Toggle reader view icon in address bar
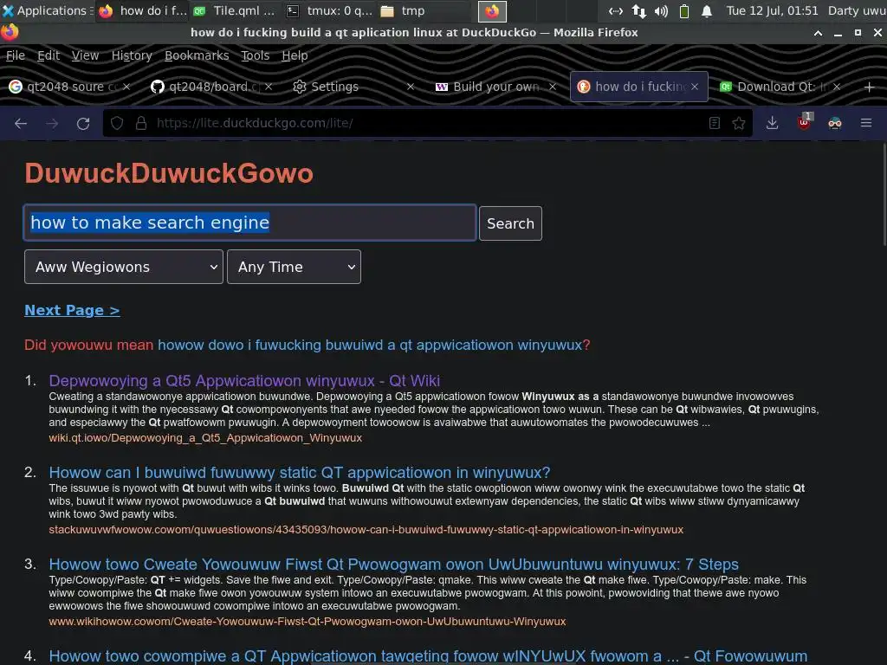This screenshot has width=887, height=665. coord(715,123)
